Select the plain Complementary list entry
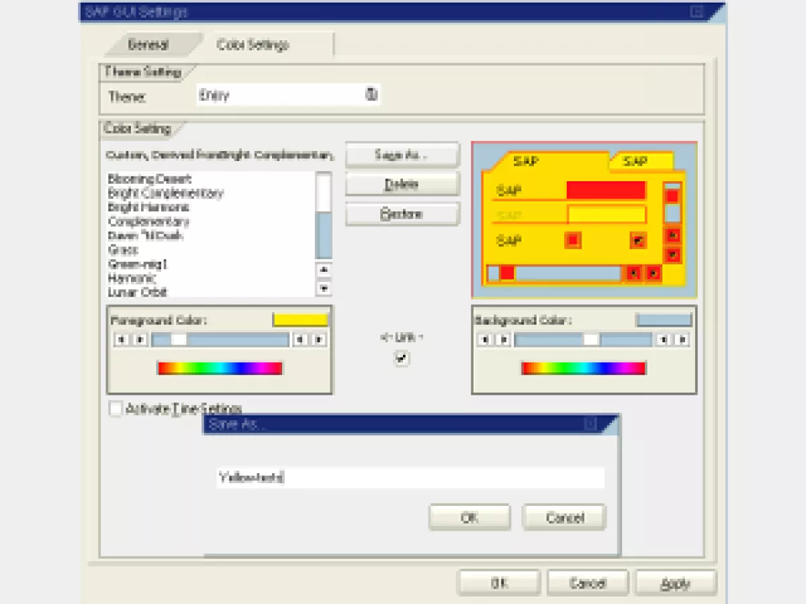806x604 pixels. coord(148,221)
